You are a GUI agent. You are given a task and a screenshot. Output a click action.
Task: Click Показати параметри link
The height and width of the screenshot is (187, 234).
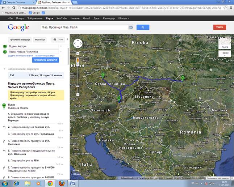pos(45,56)
